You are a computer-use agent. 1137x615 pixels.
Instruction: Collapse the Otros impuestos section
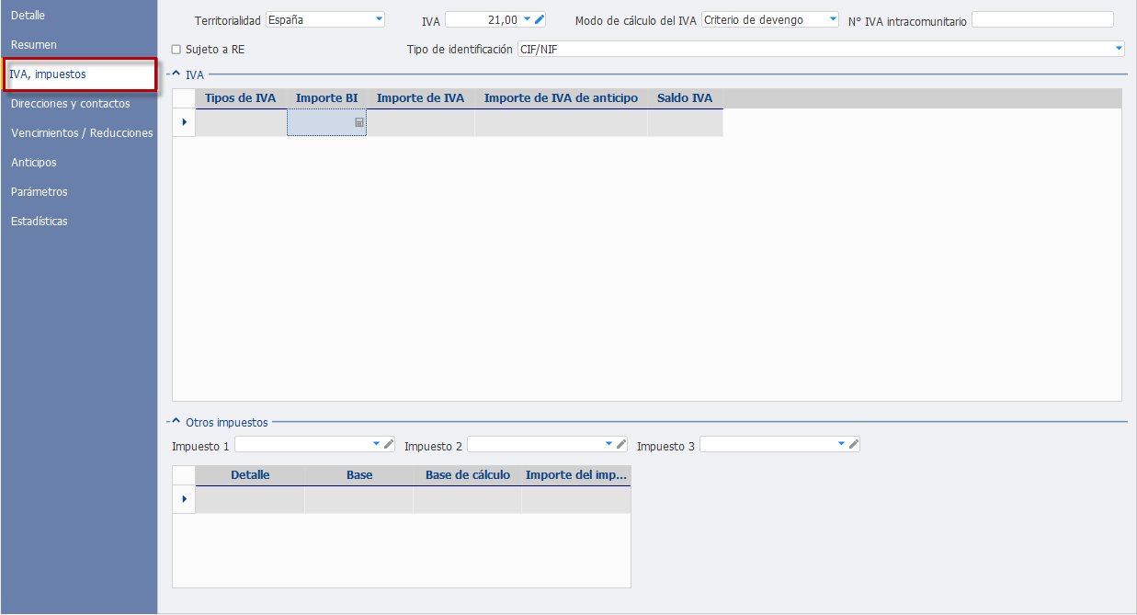[x=176, y=422]
